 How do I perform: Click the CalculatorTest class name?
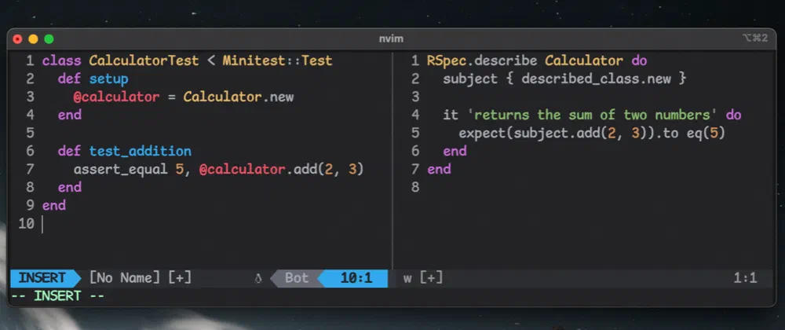click(144, 61)
